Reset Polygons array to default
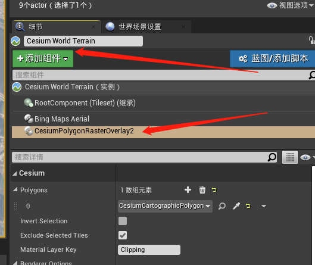315x265 pixels. coord(214,189)
